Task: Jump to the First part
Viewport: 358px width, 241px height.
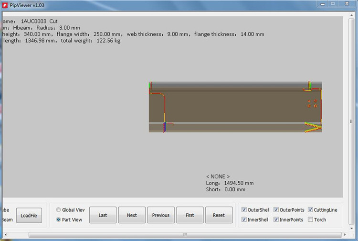Action: click(190, 215)
